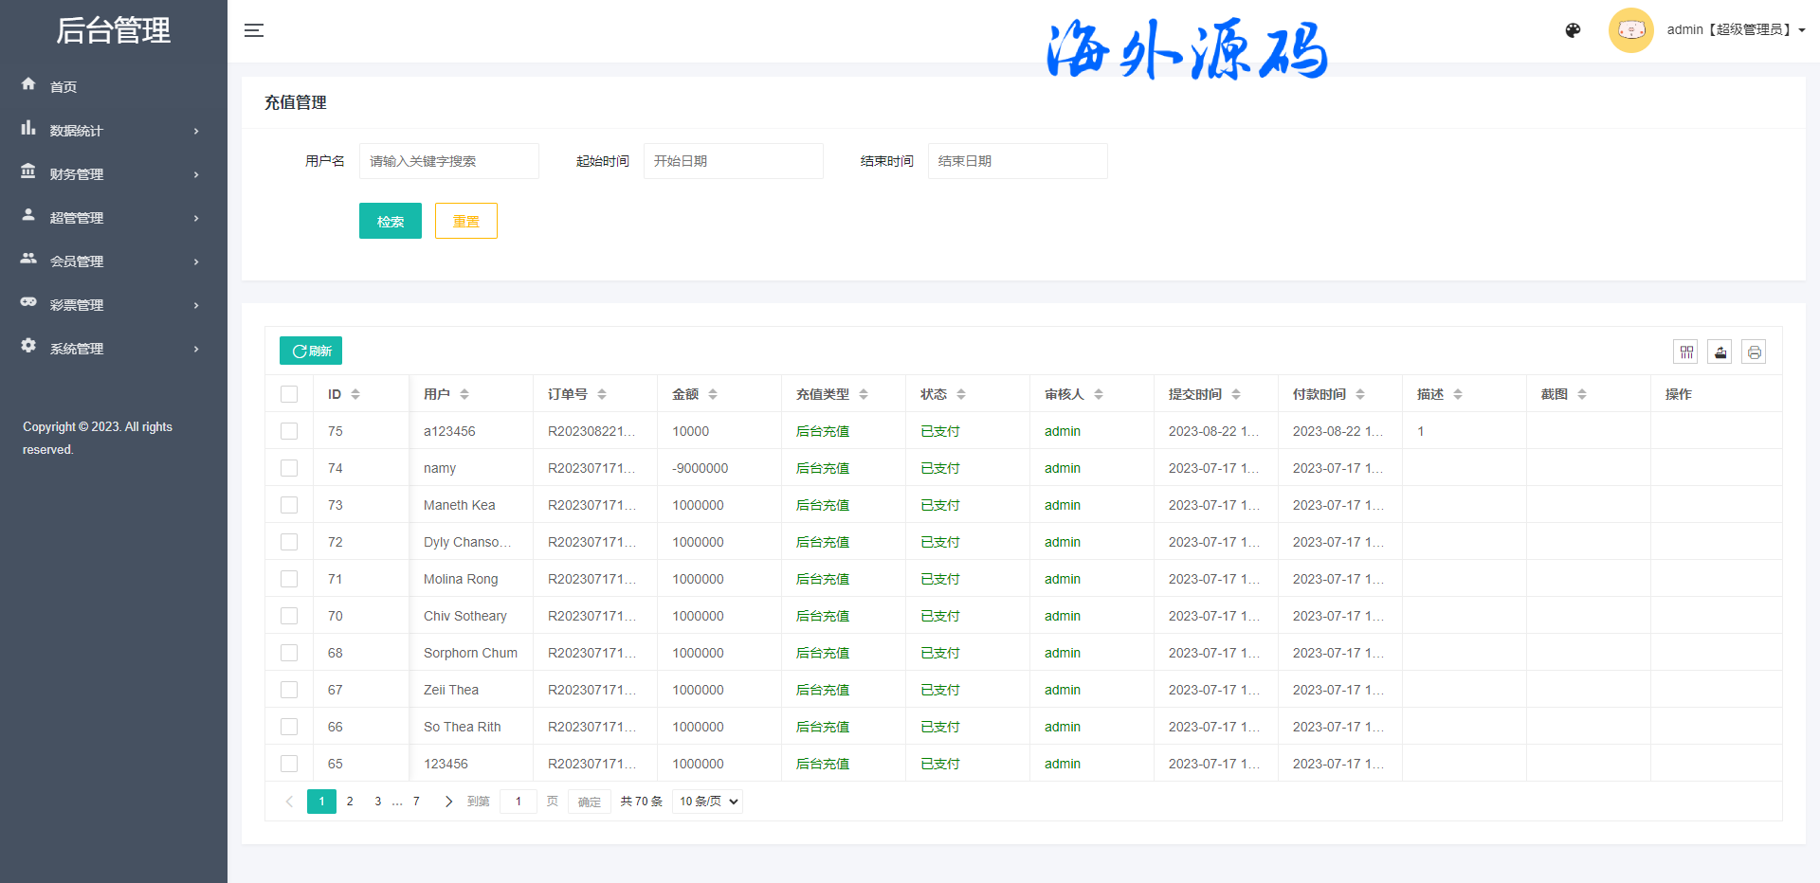Expand the admin 超级管理员 user dropdown
The image size is (1820, 883).
(x=1735, y=30)
